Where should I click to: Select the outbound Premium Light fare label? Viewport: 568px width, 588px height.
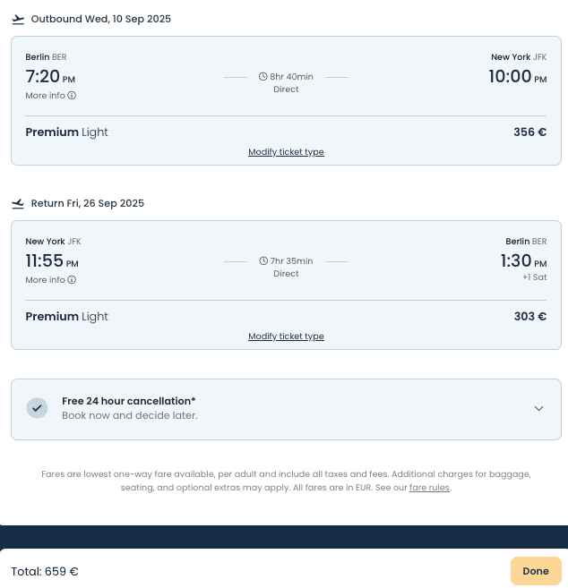coord(66,132)
